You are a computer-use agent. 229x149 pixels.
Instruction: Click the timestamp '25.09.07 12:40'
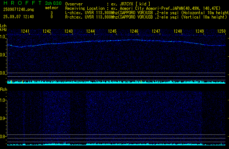[19, 17]
